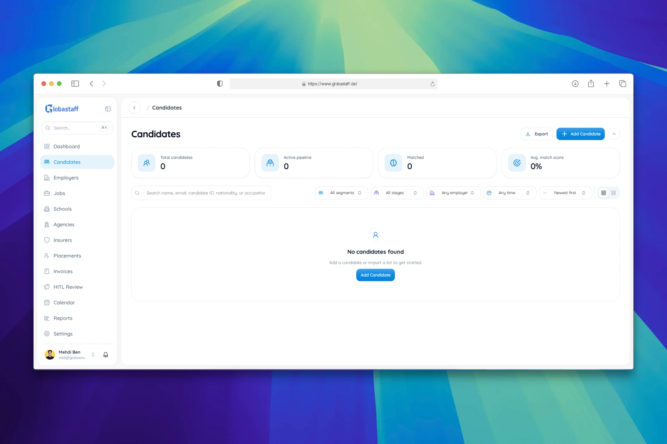The height and width of the screenshot is (444, 667).
Task: Open Insurers in the sidebar
Action: [x=77, y=240]
